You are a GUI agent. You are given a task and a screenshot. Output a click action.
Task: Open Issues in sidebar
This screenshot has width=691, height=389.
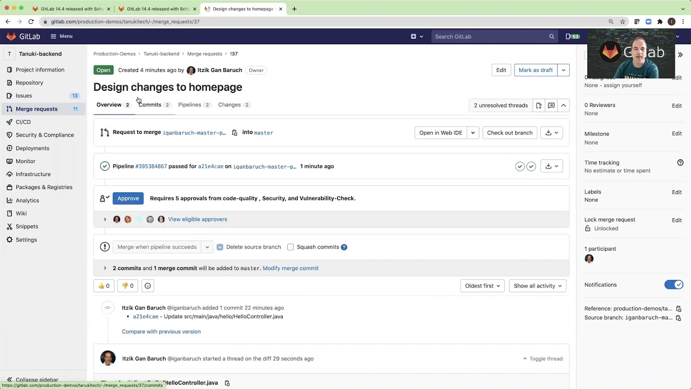click(24, 96)
